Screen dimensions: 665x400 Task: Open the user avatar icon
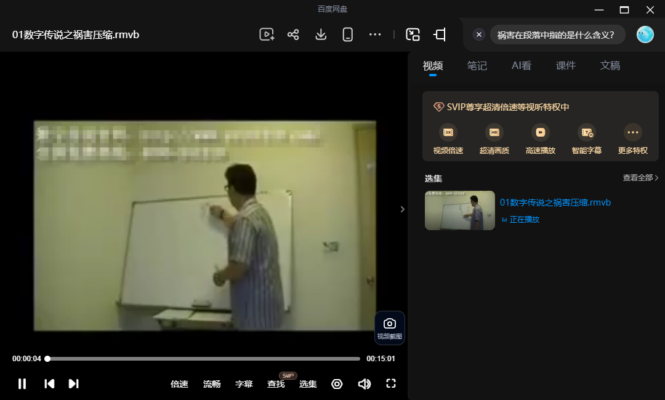pos(645,34)
